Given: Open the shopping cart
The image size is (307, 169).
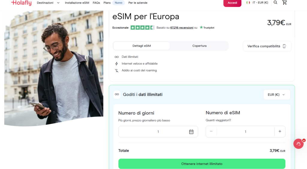Looking at the screenshot, I should click(285, 2).
